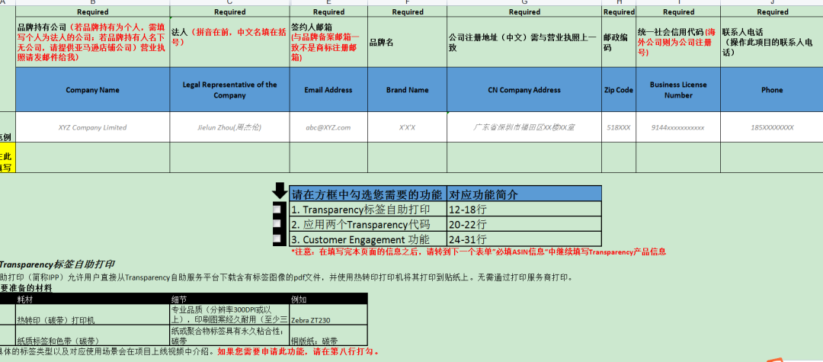Click the 12-18行 cell
The height and width of the screenshot is (362, 823).
coord(524,209)
